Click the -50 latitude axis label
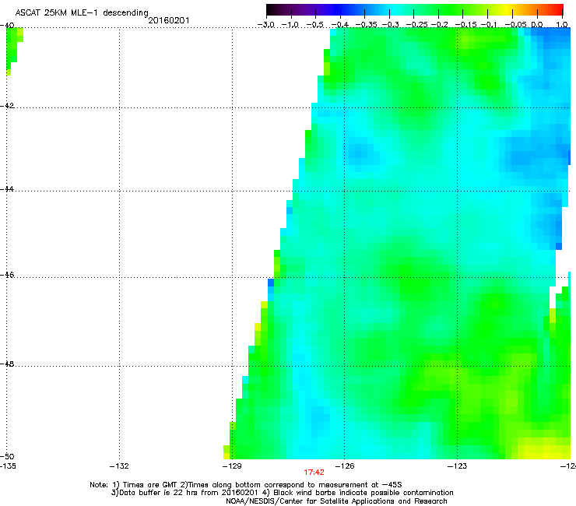 [8, 456]
